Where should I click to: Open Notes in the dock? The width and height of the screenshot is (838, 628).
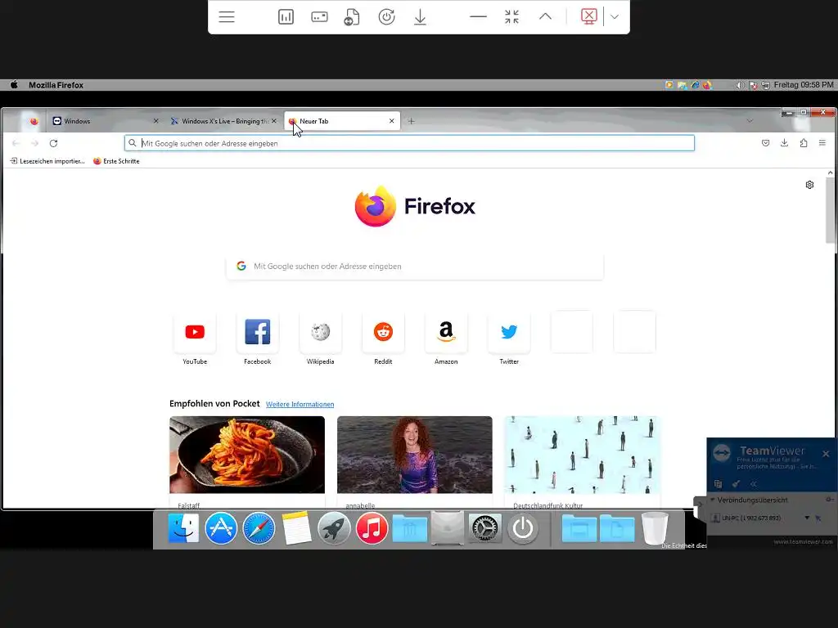[296, 528]
